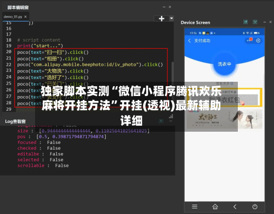274x214 pixels.
Task: Click line number 16 in the editor gutter
Action: [x=9, y=29]
